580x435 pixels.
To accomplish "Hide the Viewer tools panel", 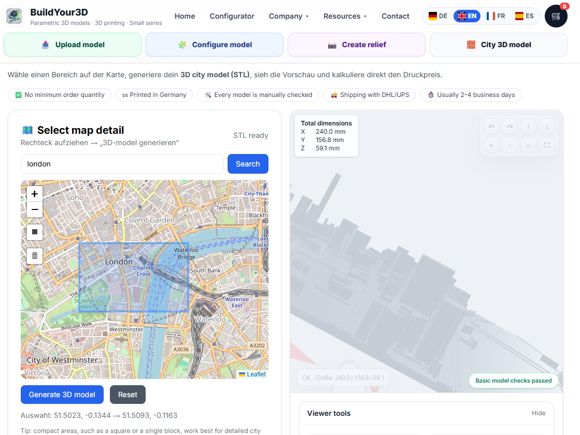I will pos(539,413).
